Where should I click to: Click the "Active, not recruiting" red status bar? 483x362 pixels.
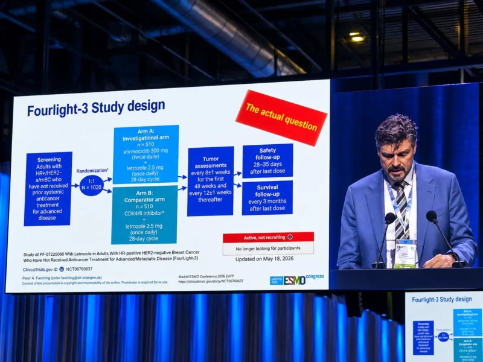268,237
